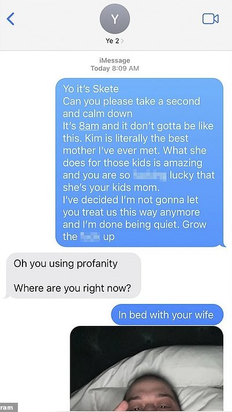The image size is (232, 412).
Task: Tap the I've decided I'm not gonna line
Action: pyautogui.click(x=130, y=200)
